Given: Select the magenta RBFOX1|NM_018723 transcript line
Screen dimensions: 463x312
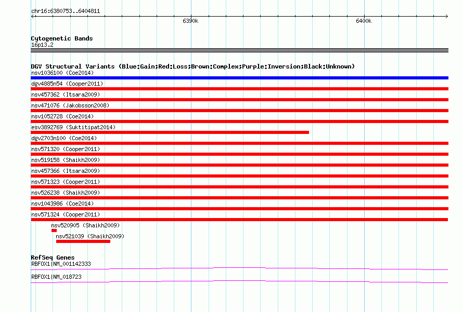Looking at the screenshot, I should coord(239,282).
